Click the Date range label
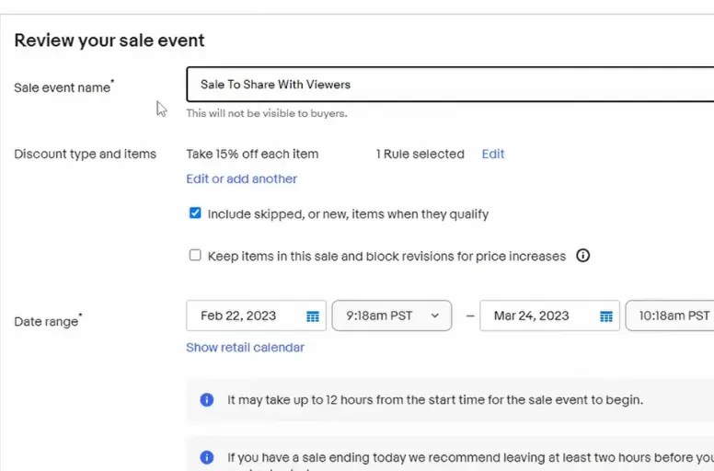 point(48,321)
